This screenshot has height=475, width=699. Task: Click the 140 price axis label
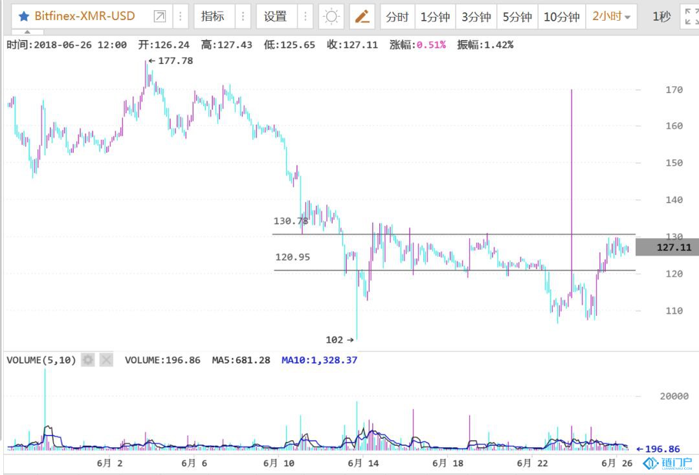coord(674,199)
